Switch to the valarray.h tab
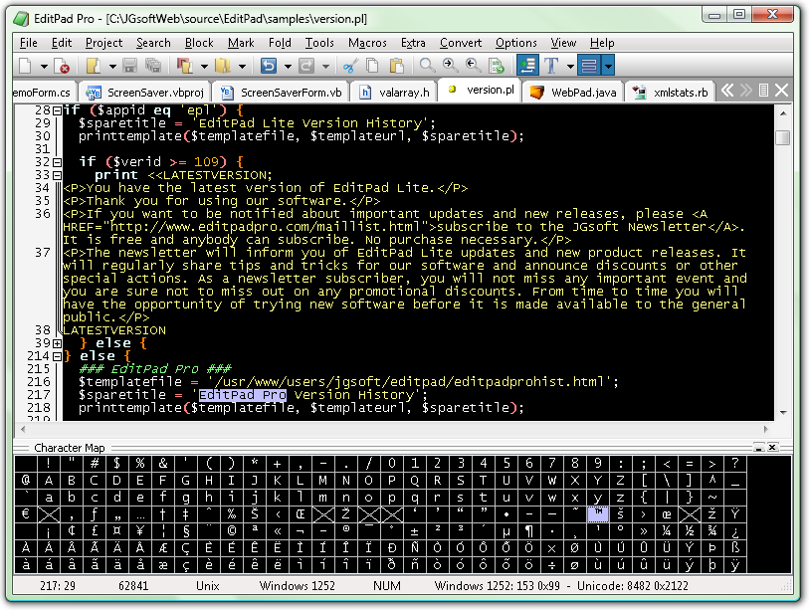This screenshot has width=809, height=610. point(394,93)
